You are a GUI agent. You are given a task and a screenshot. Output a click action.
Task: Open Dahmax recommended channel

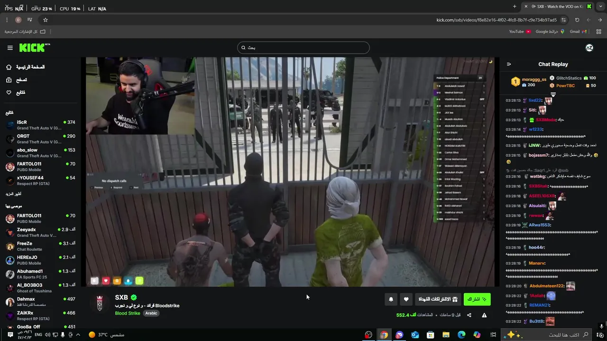40,302
